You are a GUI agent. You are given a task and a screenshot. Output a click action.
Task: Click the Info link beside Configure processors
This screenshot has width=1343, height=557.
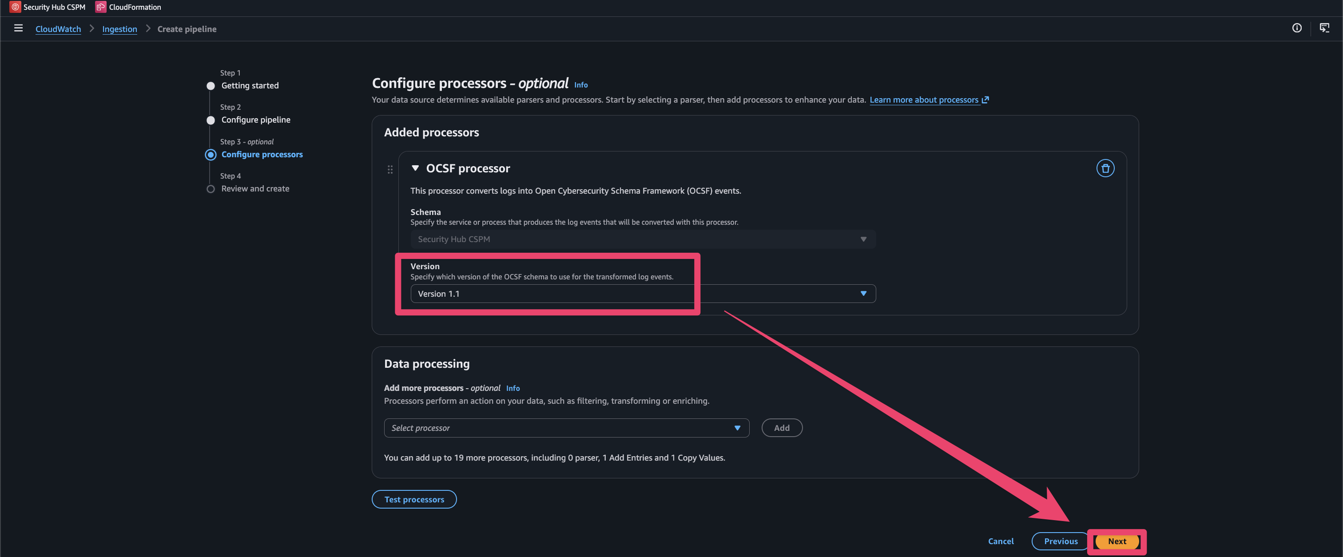pyautogui.click(x=581, y=85)
